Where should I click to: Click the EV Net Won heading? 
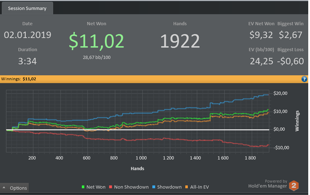tap(261, 24)
